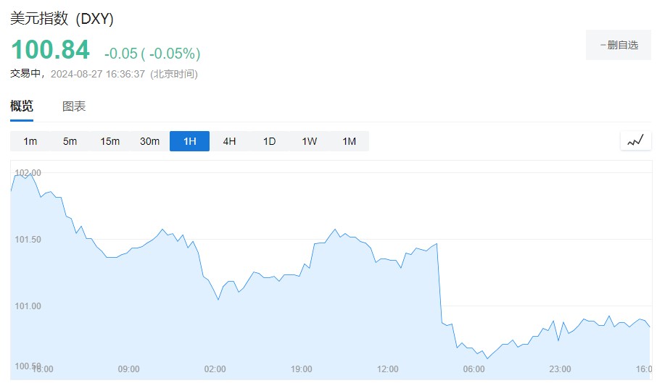The width and height of the screenshot is (657, 391).
Task: Click the 100.84 current price
Action: (50, 50)
